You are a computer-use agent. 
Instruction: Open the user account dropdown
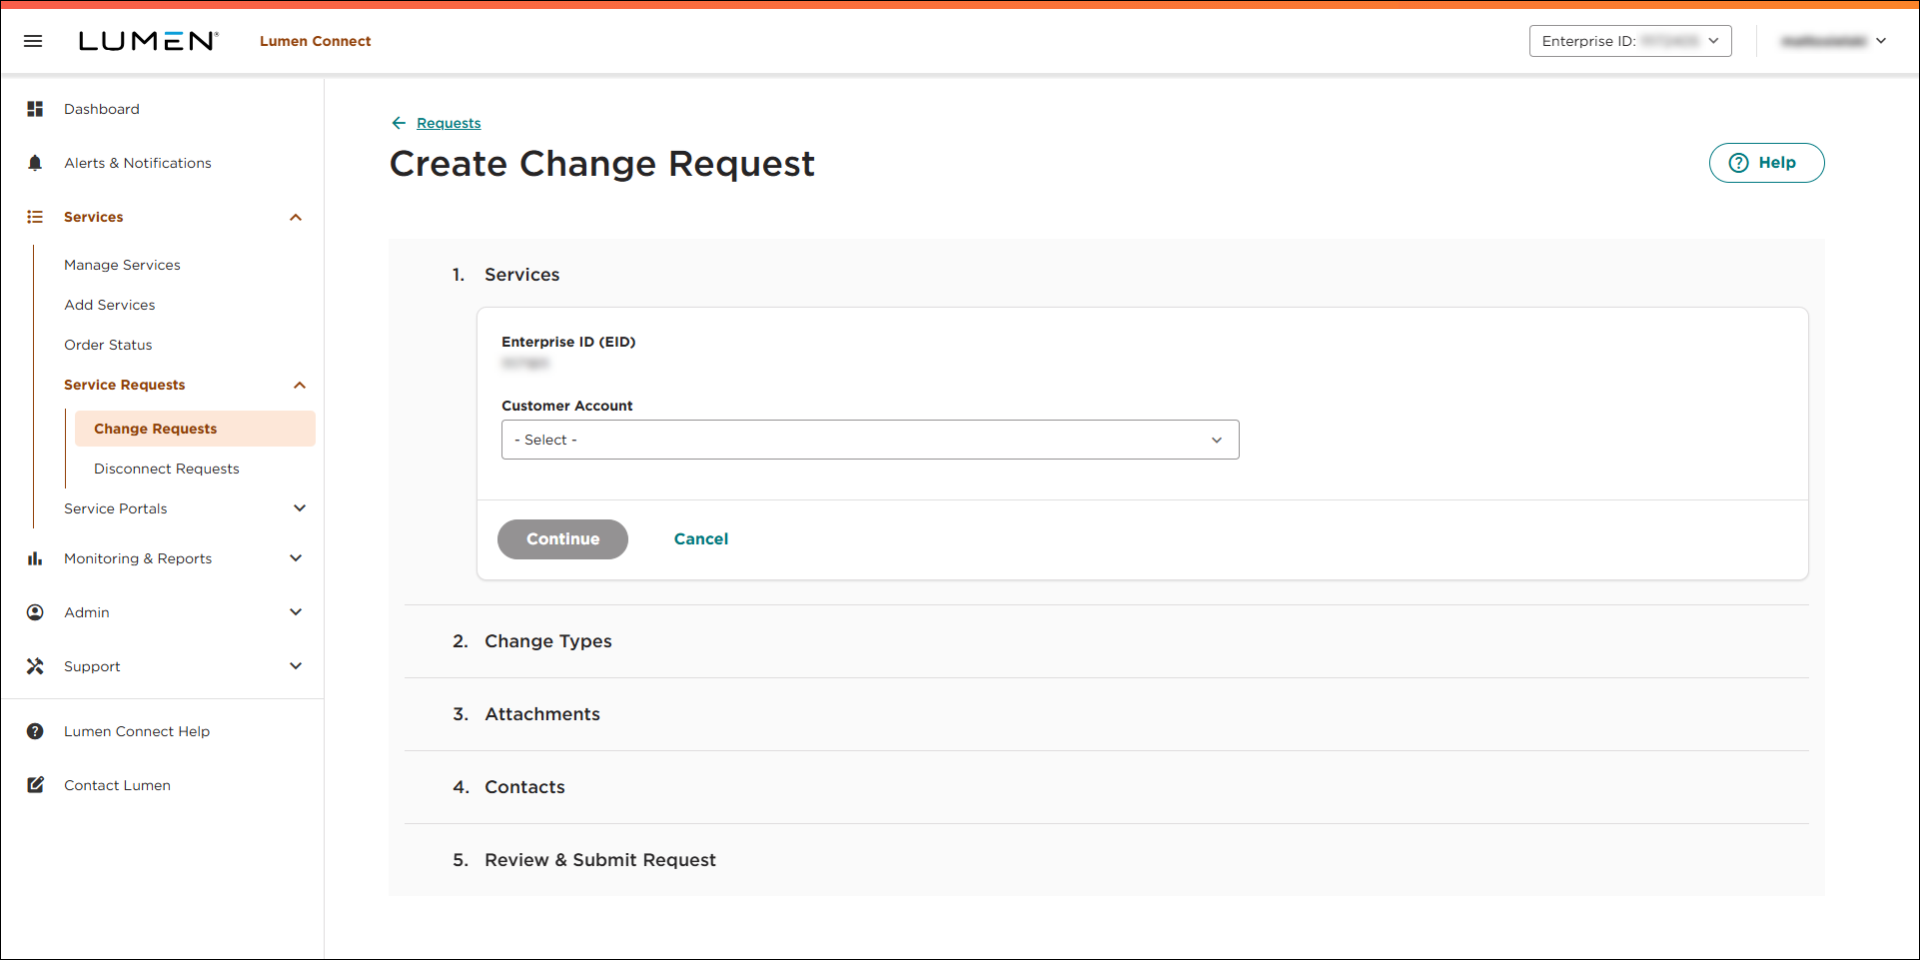(1834, 41)
